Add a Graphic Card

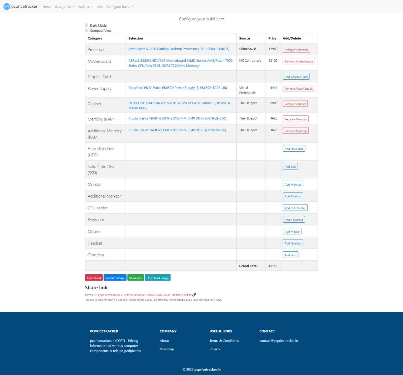pos(296,77)
